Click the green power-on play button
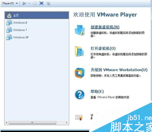 [x=24, y=4]
